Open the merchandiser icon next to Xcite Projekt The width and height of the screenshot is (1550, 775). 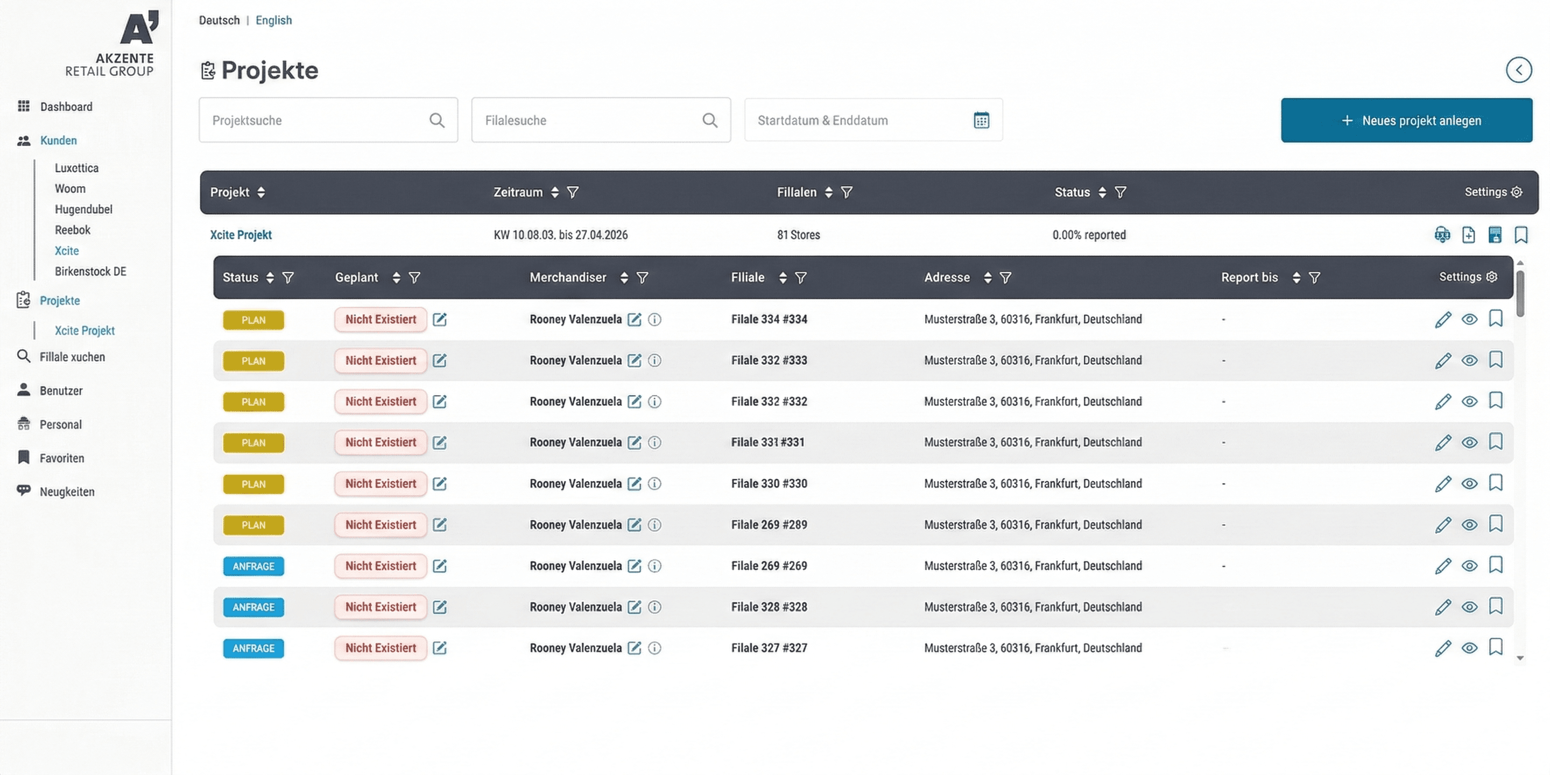(x=1442, y=235)
